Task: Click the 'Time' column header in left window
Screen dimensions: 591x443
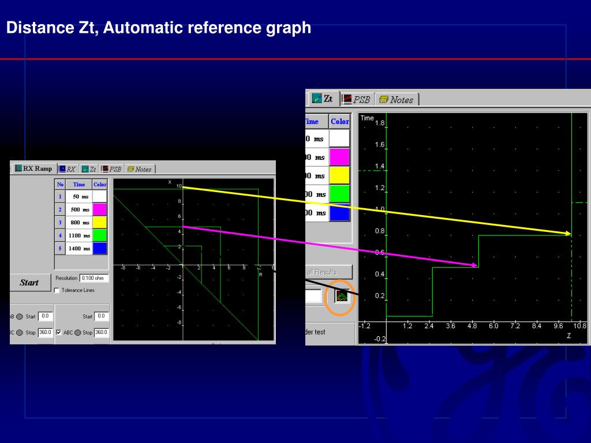Action: tap(79, 184)
